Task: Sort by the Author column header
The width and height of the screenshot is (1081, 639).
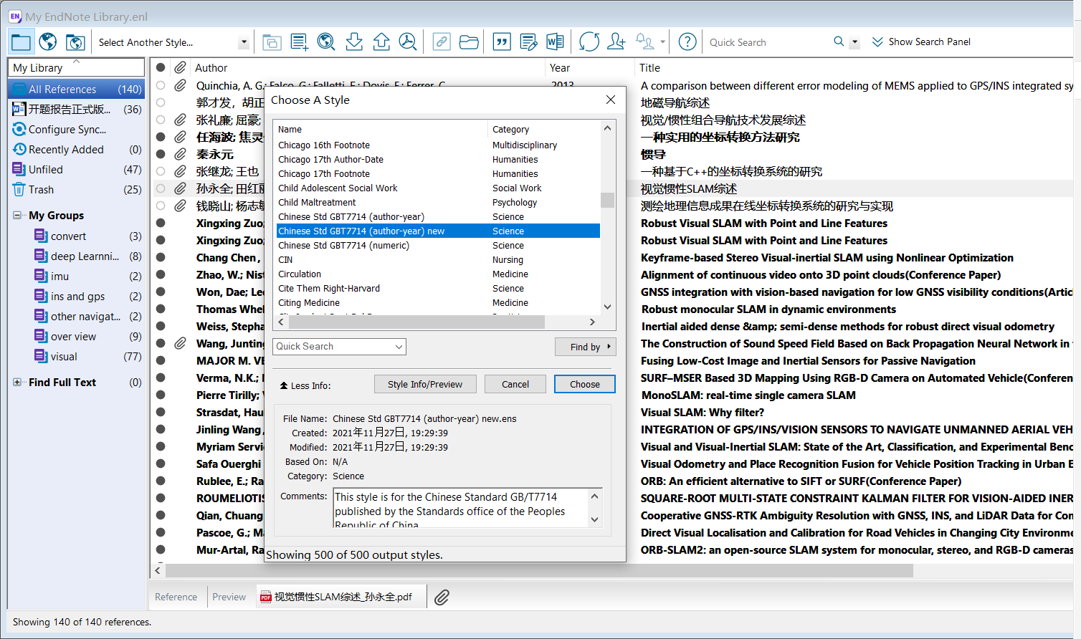Action: click(x=211, y=68)
